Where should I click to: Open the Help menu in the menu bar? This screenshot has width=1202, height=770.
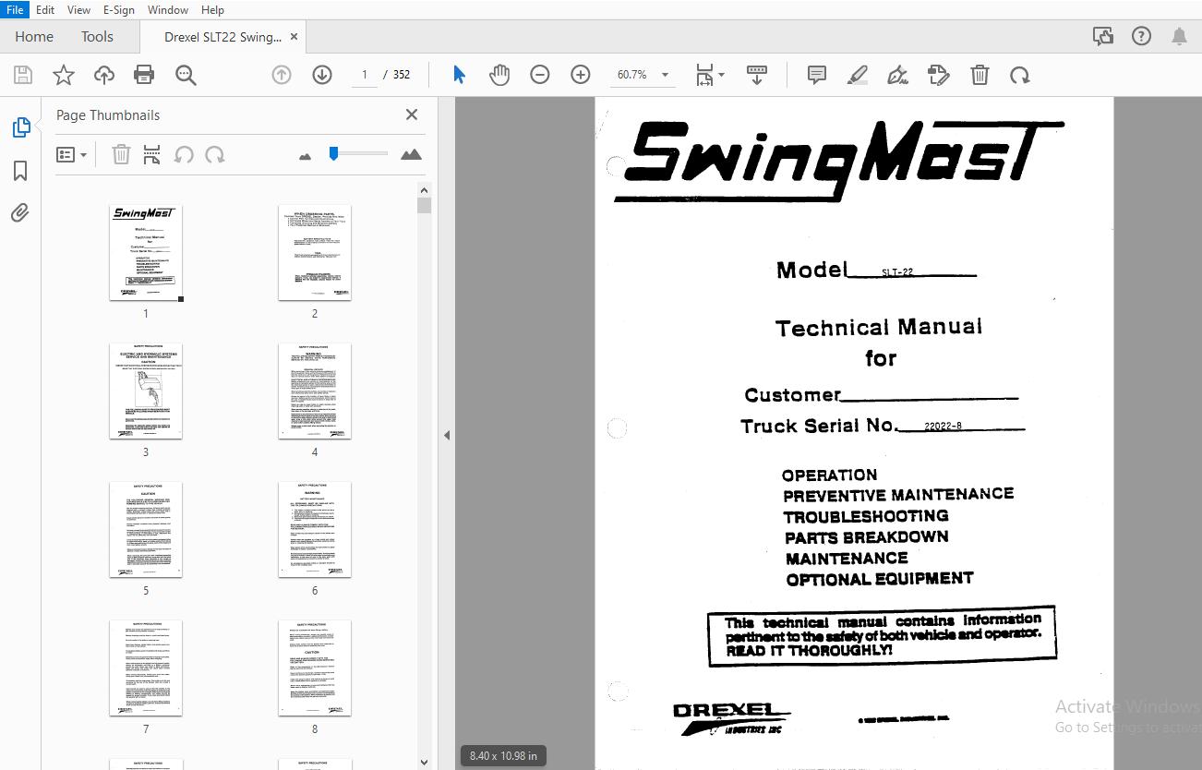coord(212,9)
